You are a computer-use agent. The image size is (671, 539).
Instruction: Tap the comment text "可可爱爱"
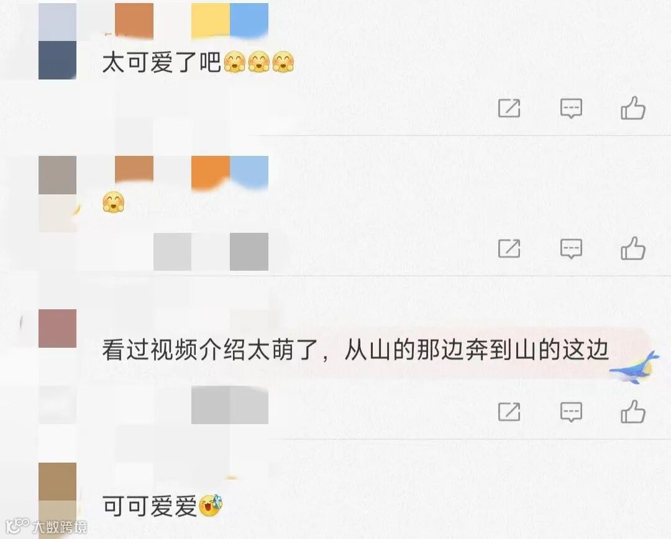(x=149, y=506)
